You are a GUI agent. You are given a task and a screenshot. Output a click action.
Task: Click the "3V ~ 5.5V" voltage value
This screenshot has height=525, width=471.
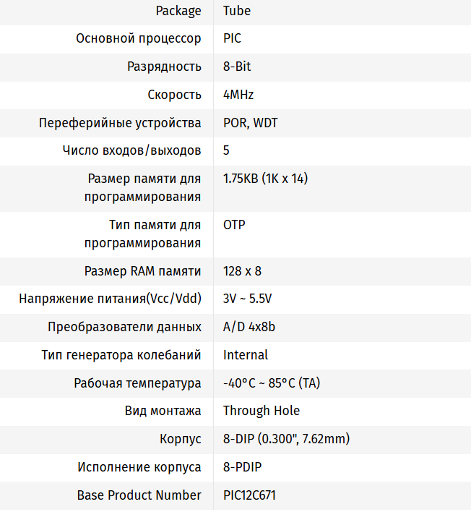(x=247, y=299)
